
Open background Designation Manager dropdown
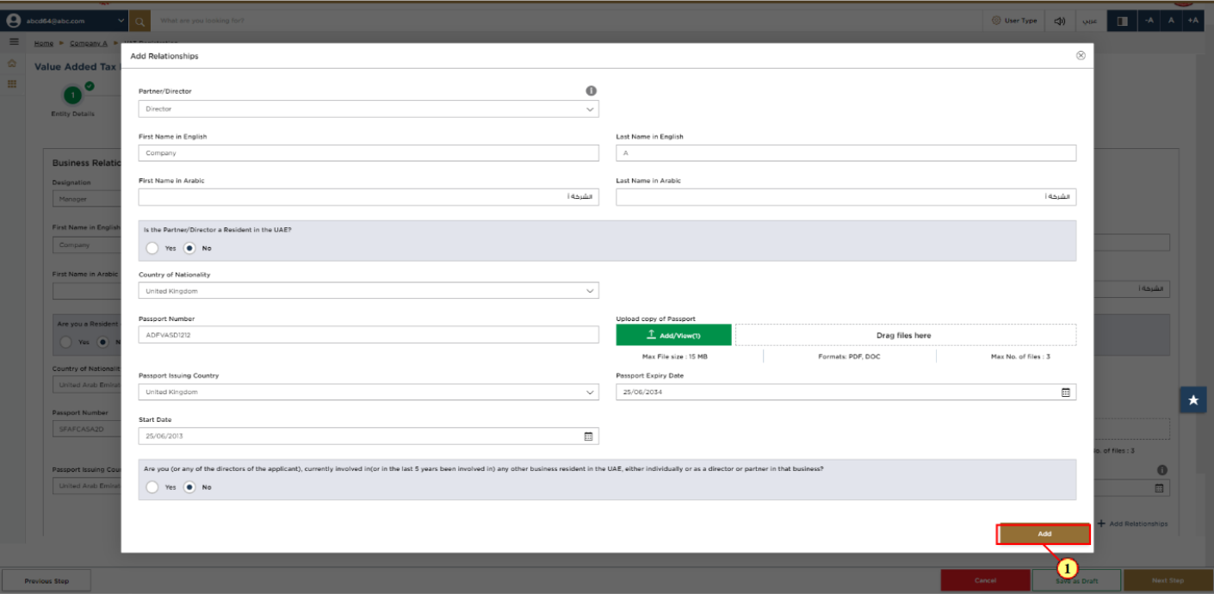tap(87, 199)
